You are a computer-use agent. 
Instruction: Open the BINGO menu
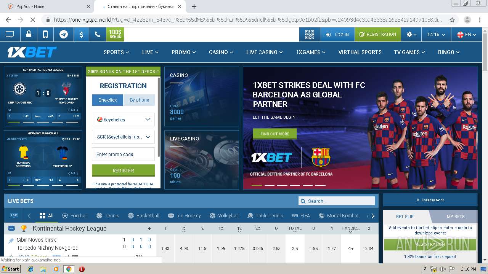click(449, 52)
